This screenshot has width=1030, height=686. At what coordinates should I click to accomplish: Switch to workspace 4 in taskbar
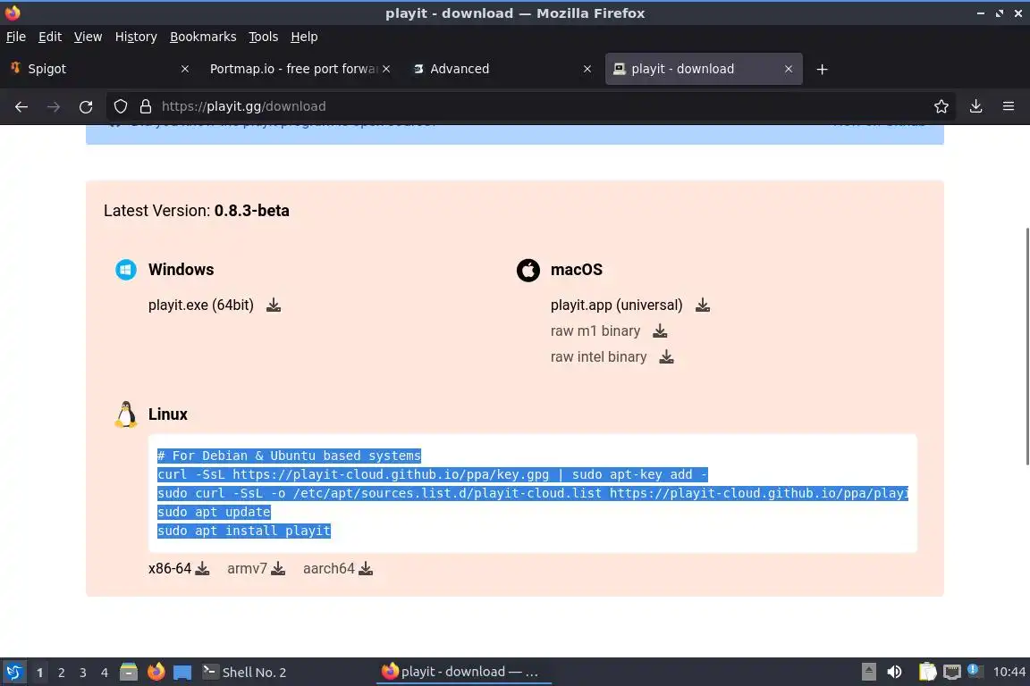(105, 673)
